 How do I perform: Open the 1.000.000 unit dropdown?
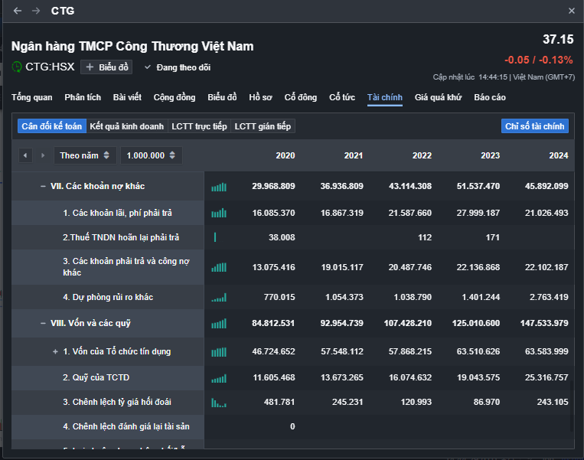click(151, 155)
